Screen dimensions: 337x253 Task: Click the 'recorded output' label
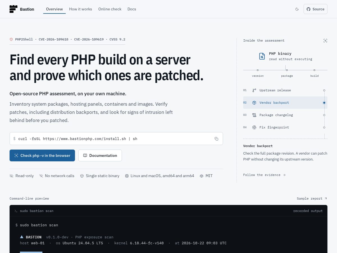click(x=308, y=211)
